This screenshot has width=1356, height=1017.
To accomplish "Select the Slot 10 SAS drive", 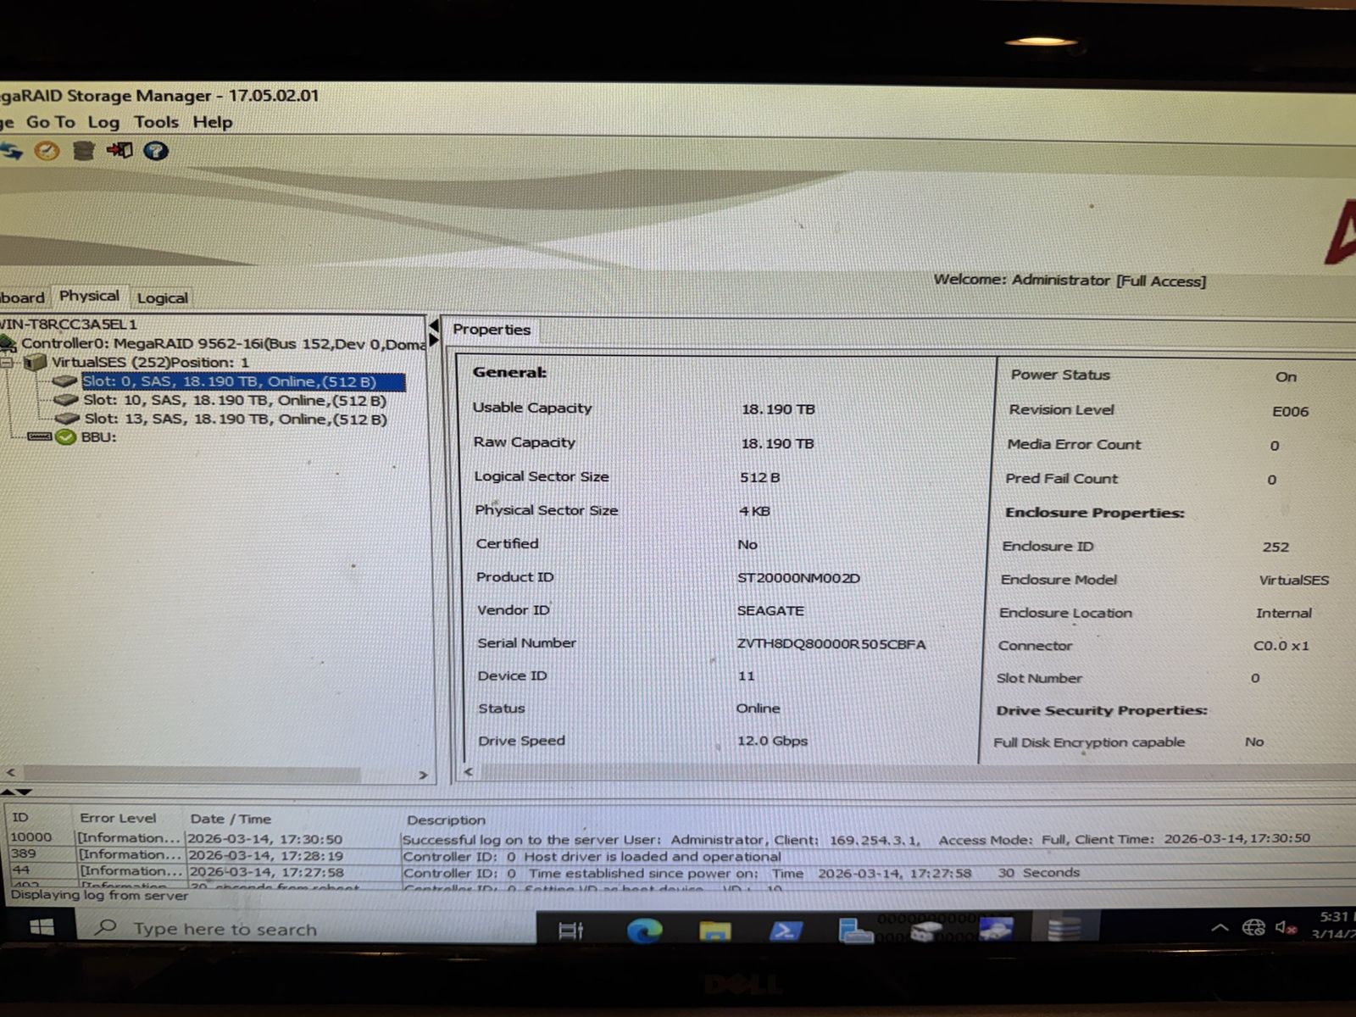I will coord(234,400).
